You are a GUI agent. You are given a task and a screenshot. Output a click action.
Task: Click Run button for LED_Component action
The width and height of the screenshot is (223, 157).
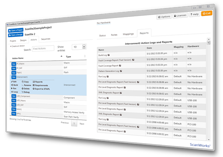tap(14, 96)
